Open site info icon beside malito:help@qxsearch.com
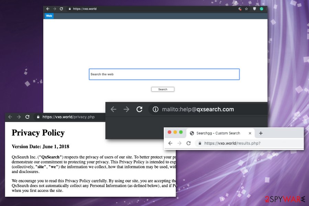309x206 pixels. (x=156, y=109)
